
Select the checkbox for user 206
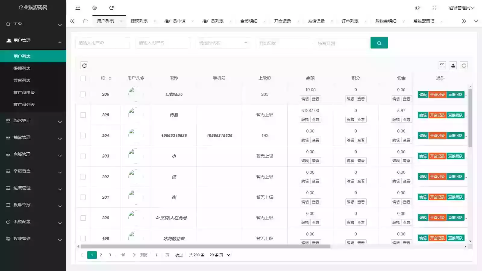83,94
